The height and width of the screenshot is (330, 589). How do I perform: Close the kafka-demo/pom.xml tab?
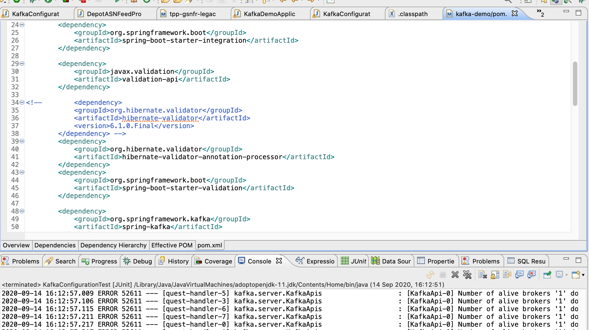click(x=515, y=13)
